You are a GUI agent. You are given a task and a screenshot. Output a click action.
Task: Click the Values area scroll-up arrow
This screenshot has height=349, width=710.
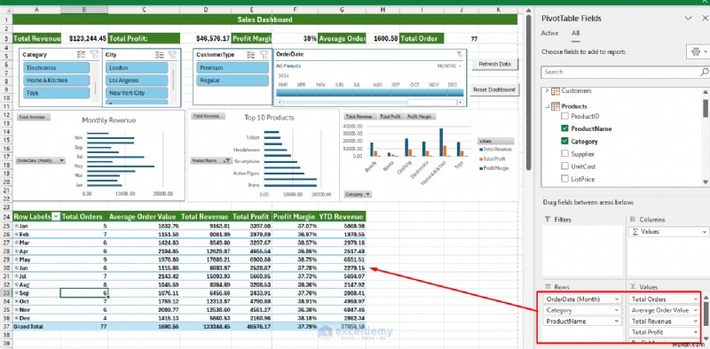(x=705, y=297)
